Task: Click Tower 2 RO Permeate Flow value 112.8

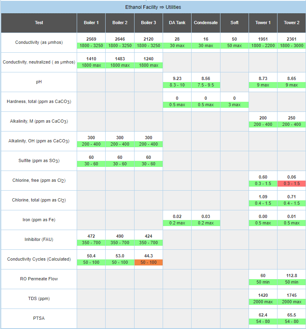Action: click(292, 276)
